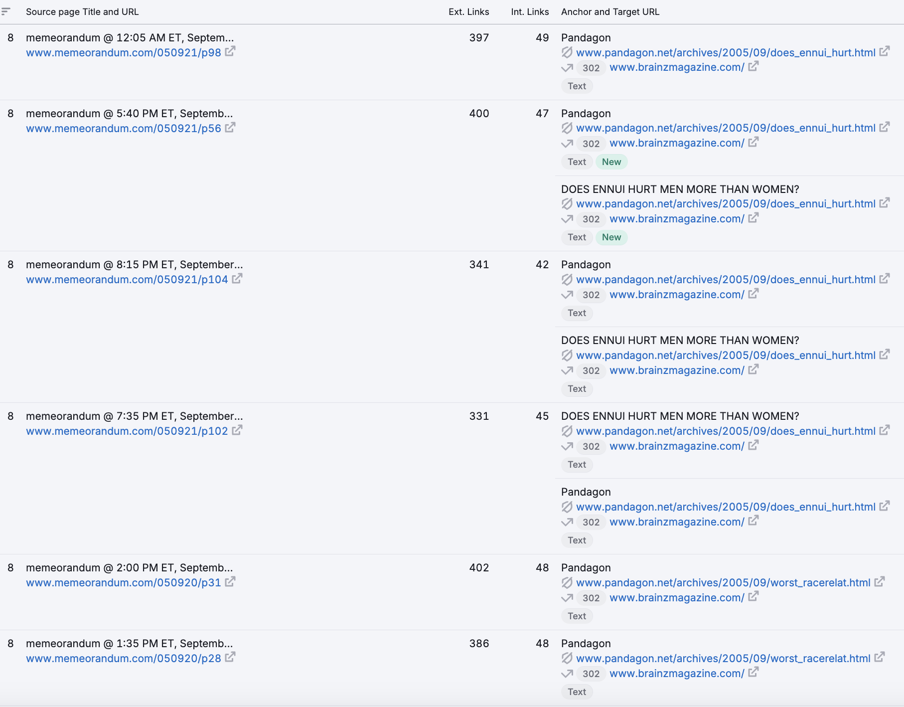Open the www.memeorandum.com/050921/p56 link
904x707 pixels.
point(123,128)
